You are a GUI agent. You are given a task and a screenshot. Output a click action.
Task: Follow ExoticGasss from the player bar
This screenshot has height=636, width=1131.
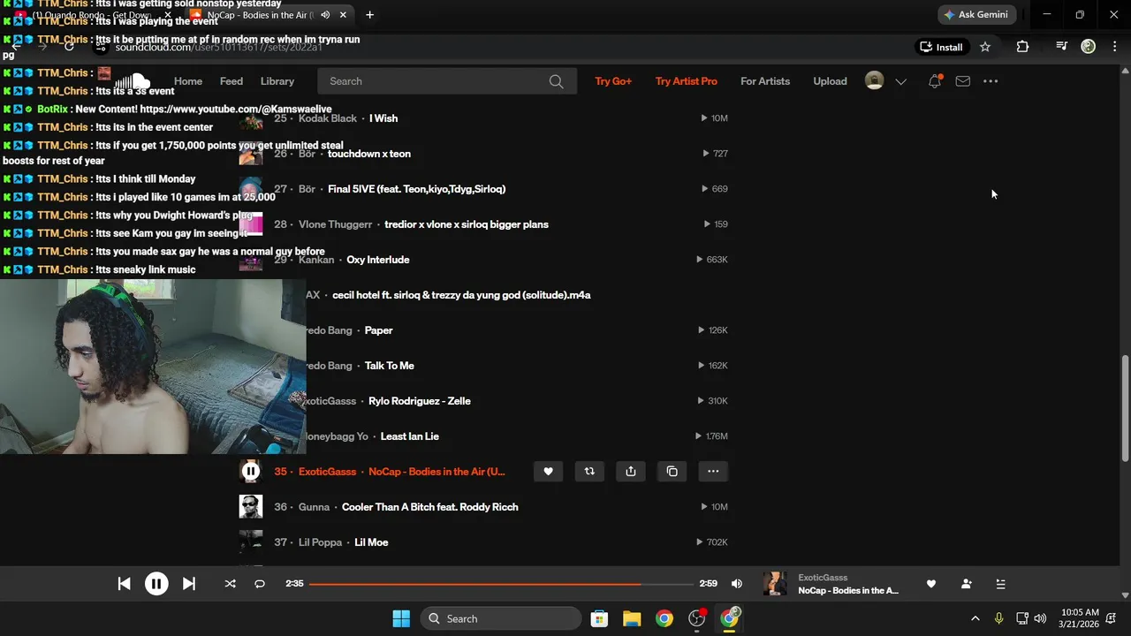coord(966,584)
